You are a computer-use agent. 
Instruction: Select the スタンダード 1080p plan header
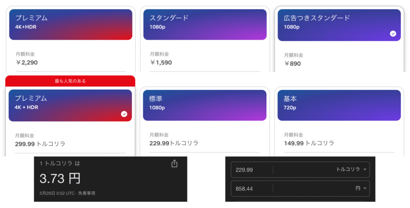(205, 24)
